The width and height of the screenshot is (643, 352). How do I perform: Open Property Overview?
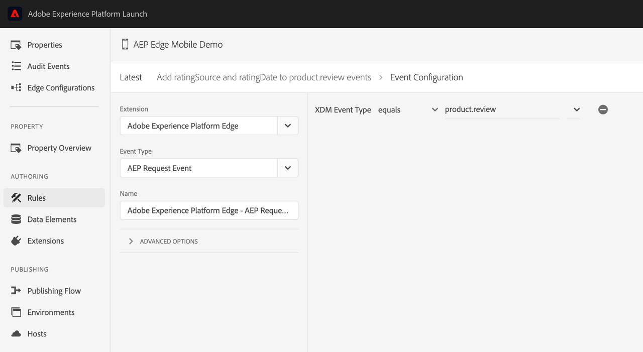point(59,148)
